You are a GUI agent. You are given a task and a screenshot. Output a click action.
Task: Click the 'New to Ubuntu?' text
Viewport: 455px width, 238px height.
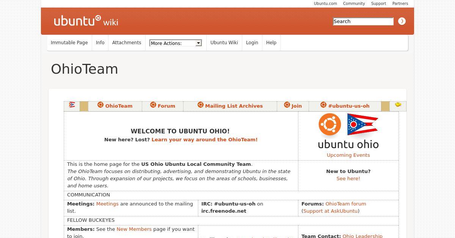coord(348,172)
